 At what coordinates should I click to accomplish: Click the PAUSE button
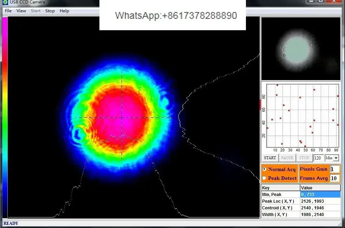tap(287, 158)
